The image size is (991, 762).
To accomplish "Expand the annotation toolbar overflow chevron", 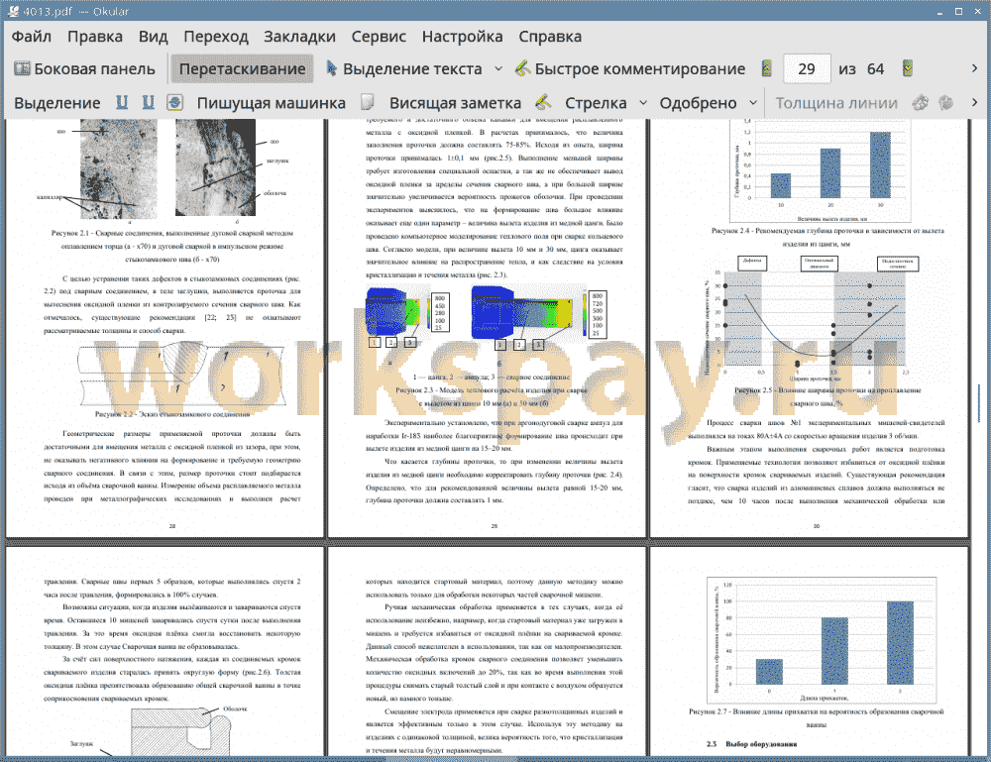I will coord(974,102).
